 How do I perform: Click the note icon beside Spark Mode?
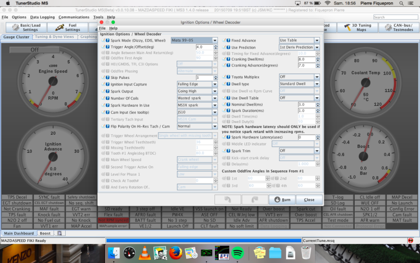pos(103,41)
